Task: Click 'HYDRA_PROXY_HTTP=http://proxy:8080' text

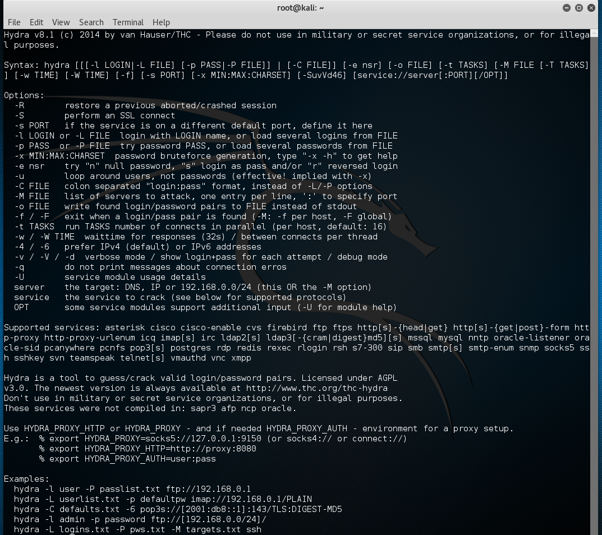Action: (171, 449)
